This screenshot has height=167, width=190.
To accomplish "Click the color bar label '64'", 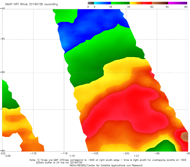I will (x=167, y=7).
